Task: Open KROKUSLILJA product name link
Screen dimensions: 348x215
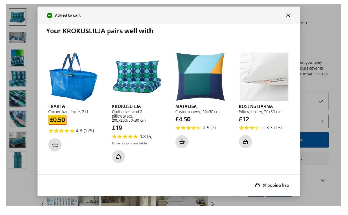Action: pos(126,106)
